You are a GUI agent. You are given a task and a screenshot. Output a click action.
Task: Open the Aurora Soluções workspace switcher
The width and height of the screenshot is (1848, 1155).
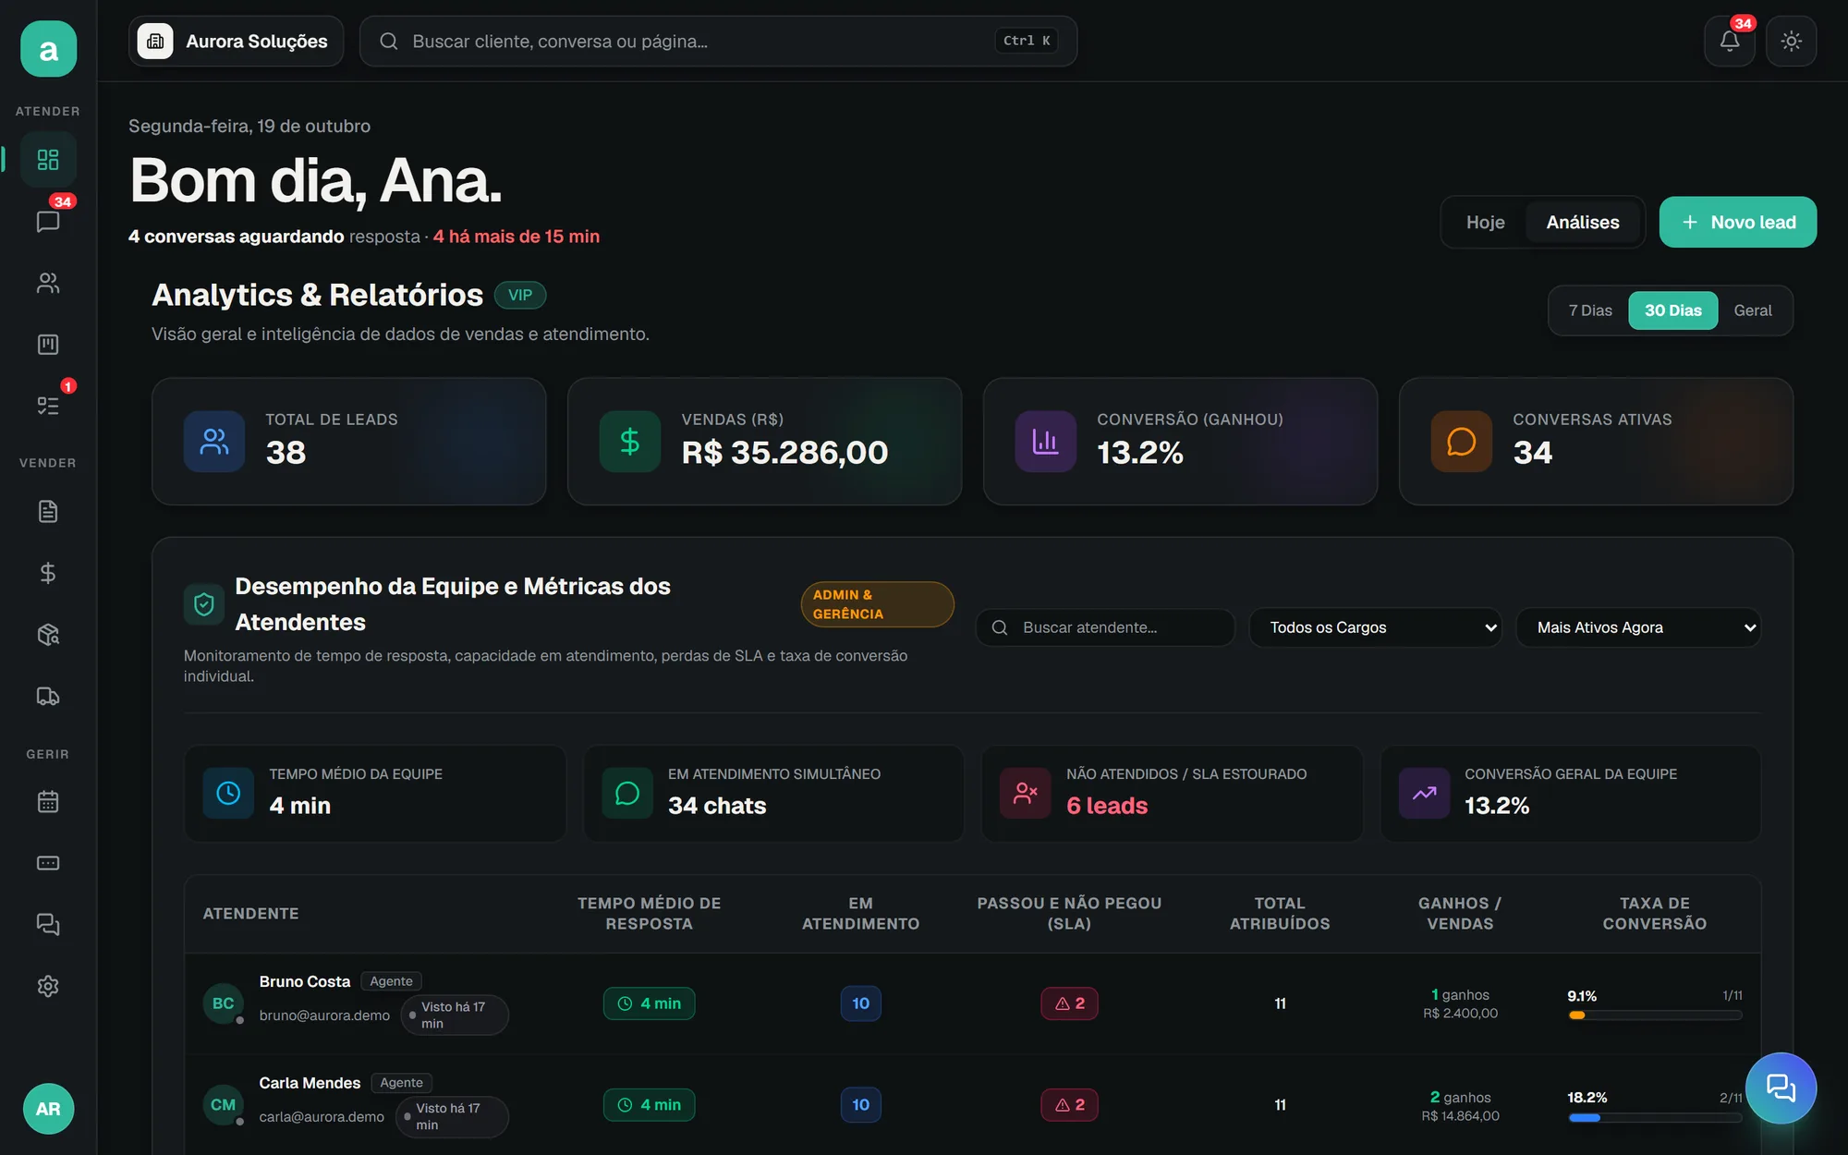point(237,41)
